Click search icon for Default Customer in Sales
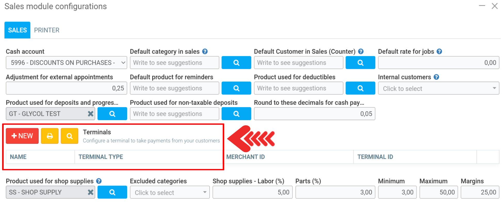 (x=360, y=63)
